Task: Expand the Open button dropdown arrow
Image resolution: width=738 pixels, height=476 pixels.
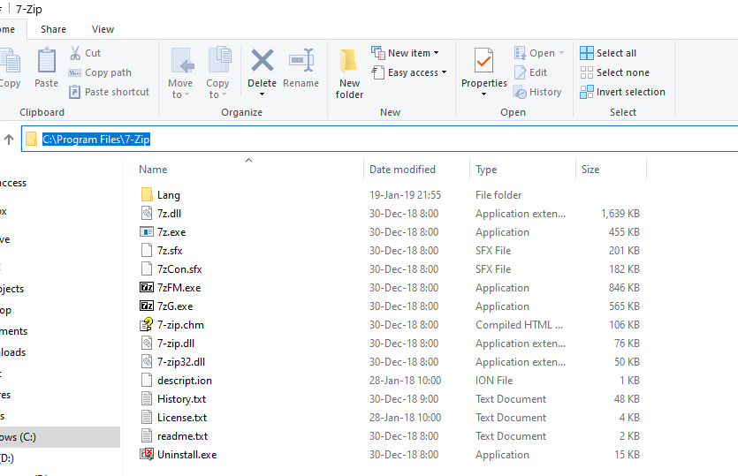Action: click(x=561, y=53)
